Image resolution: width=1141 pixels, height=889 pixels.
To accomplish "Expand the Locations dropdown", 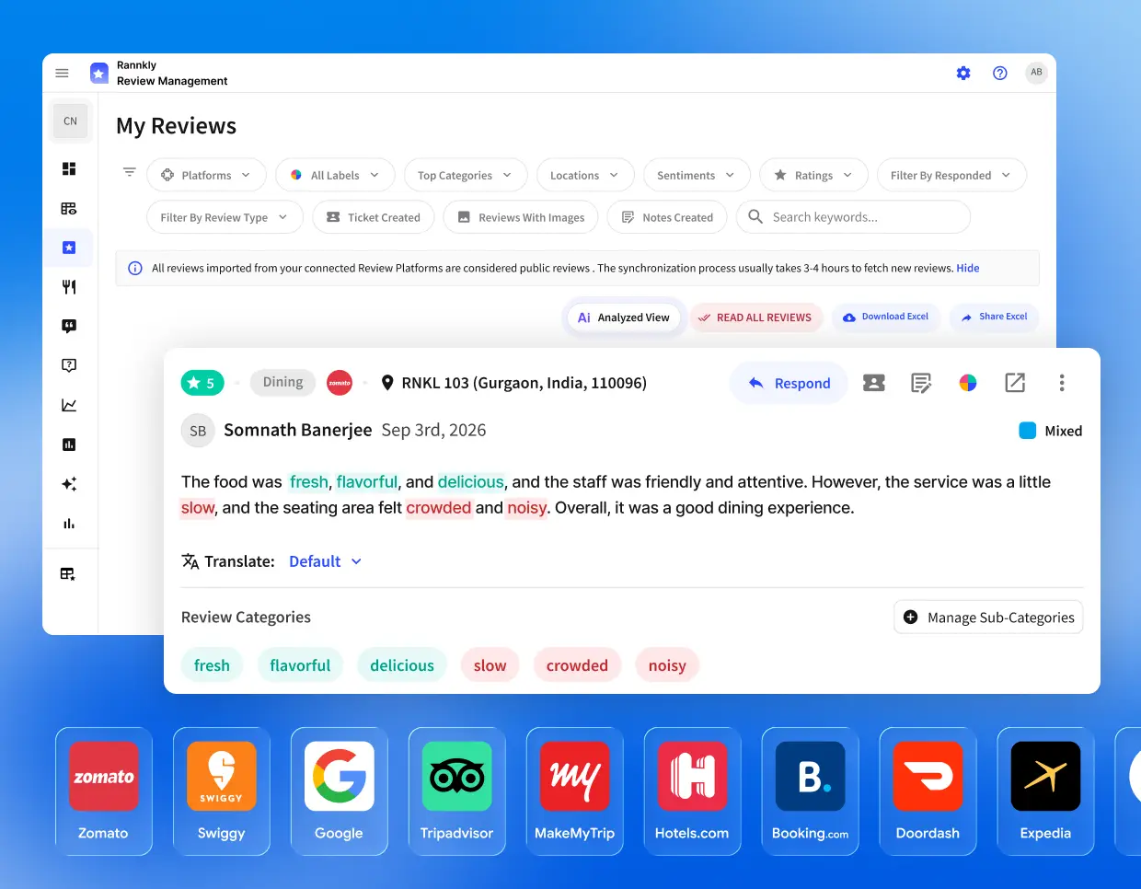I will 585,175.
